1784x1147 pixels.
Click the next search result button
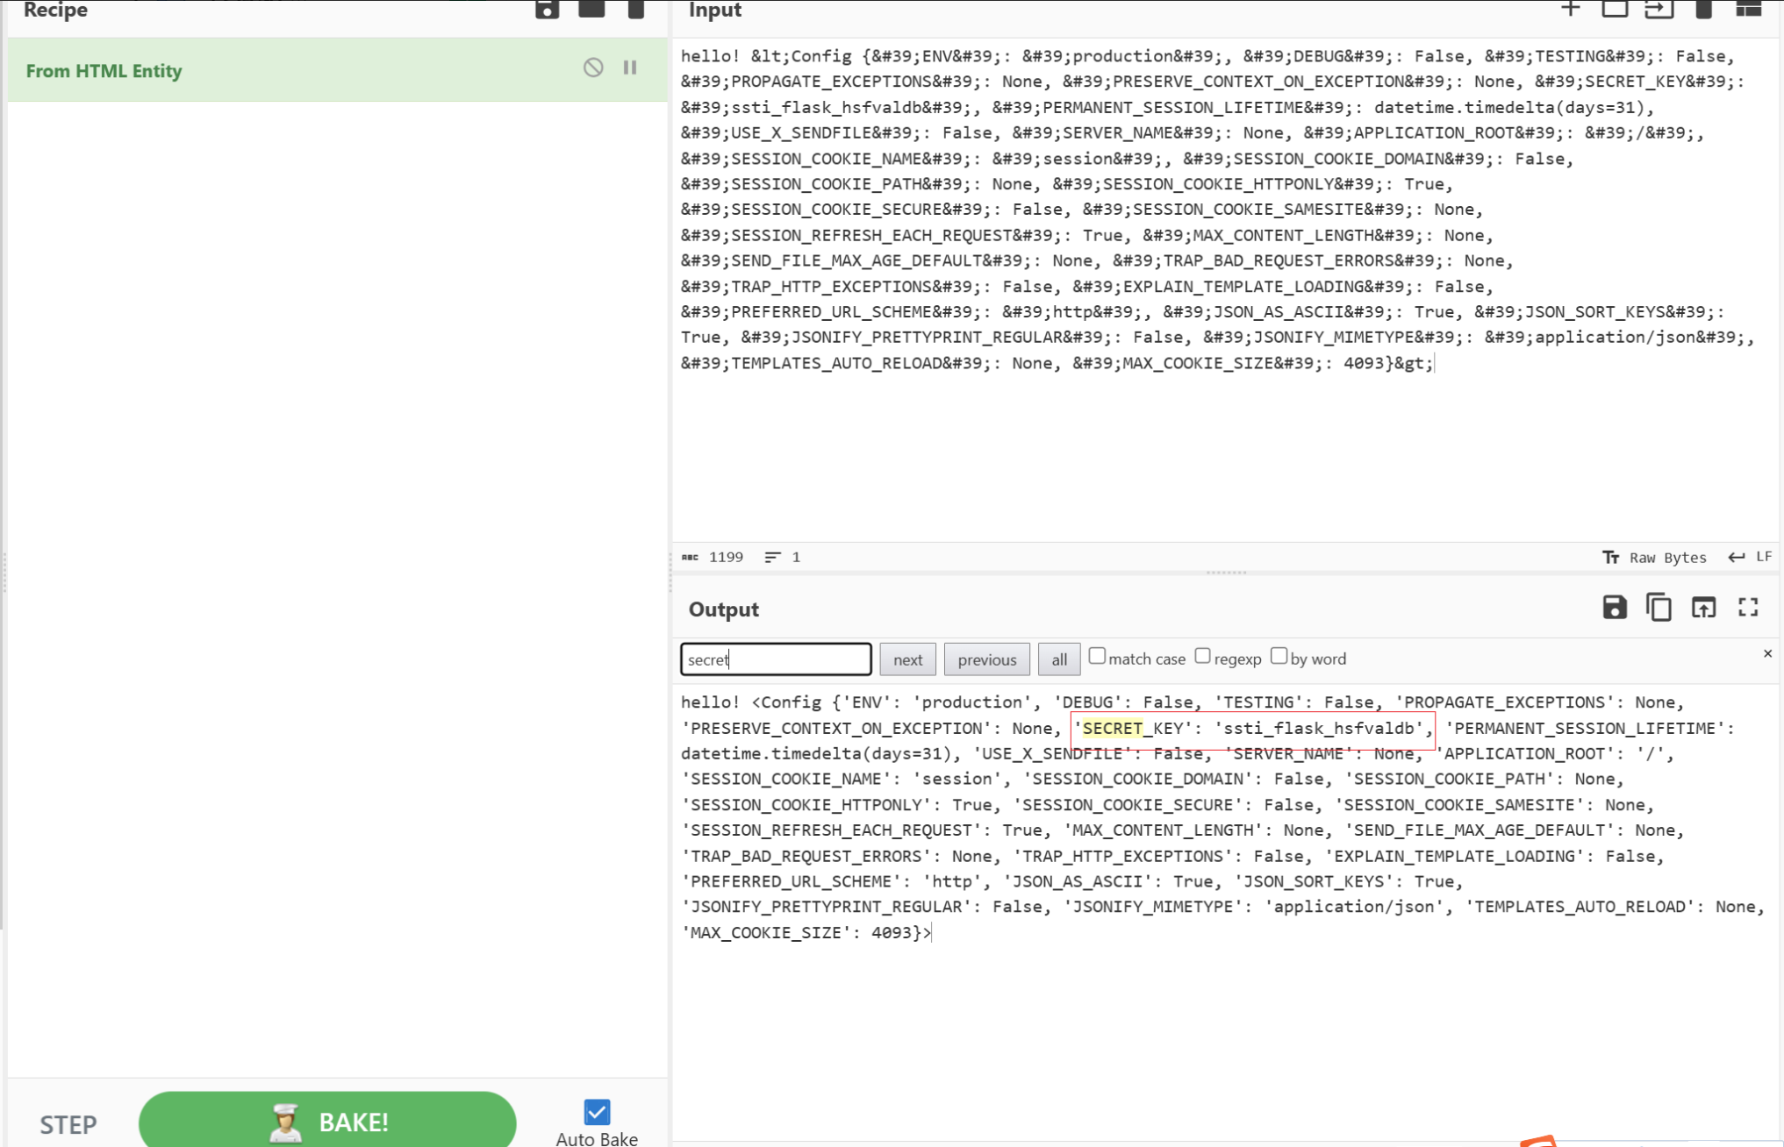907,659
